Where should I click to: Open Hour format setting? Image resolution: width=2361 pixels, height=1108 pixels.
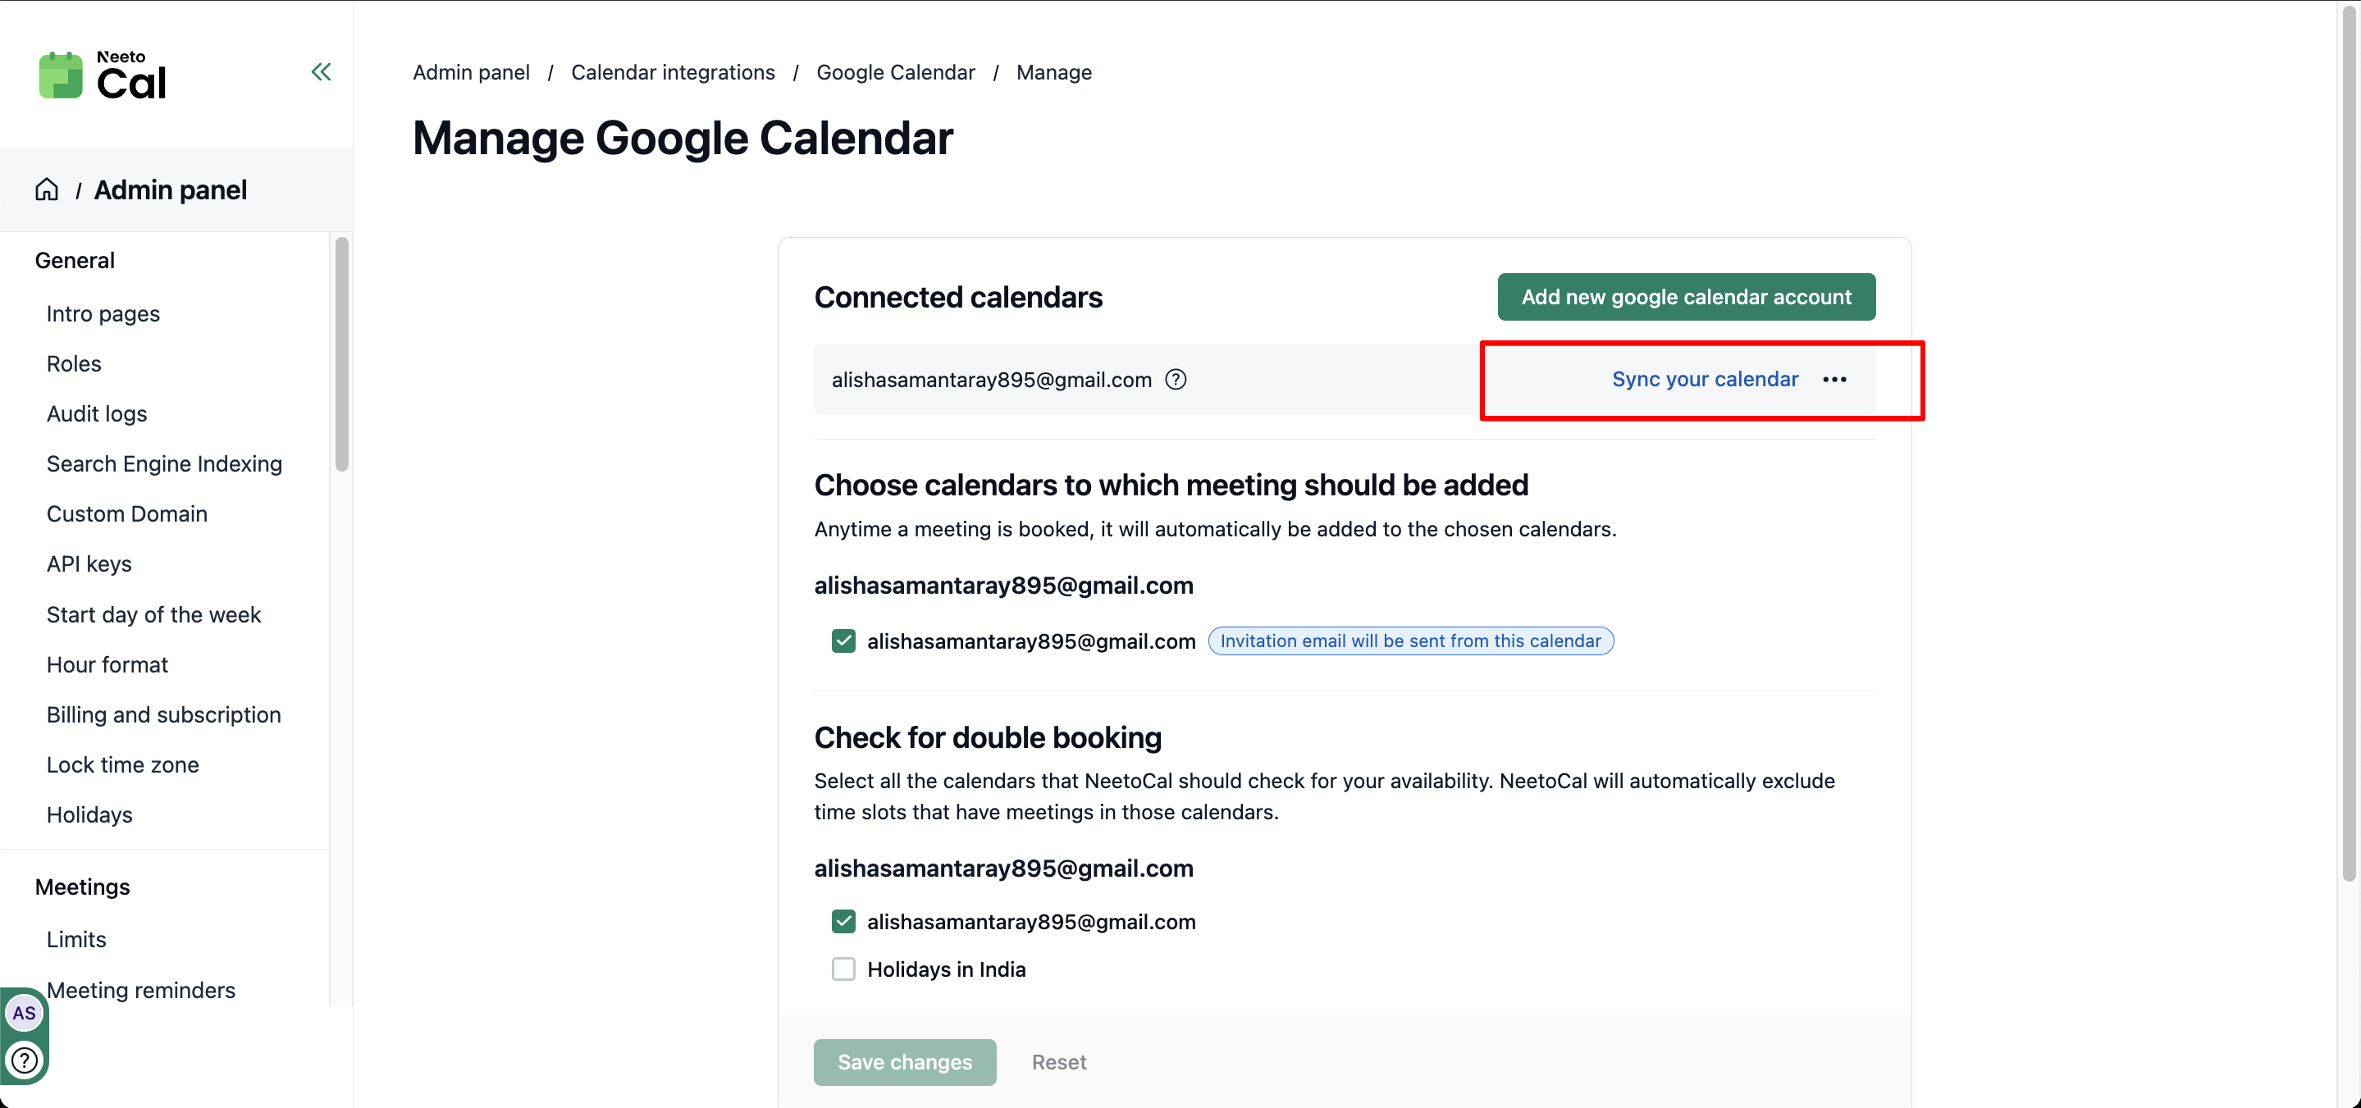[x=107, y=664]
